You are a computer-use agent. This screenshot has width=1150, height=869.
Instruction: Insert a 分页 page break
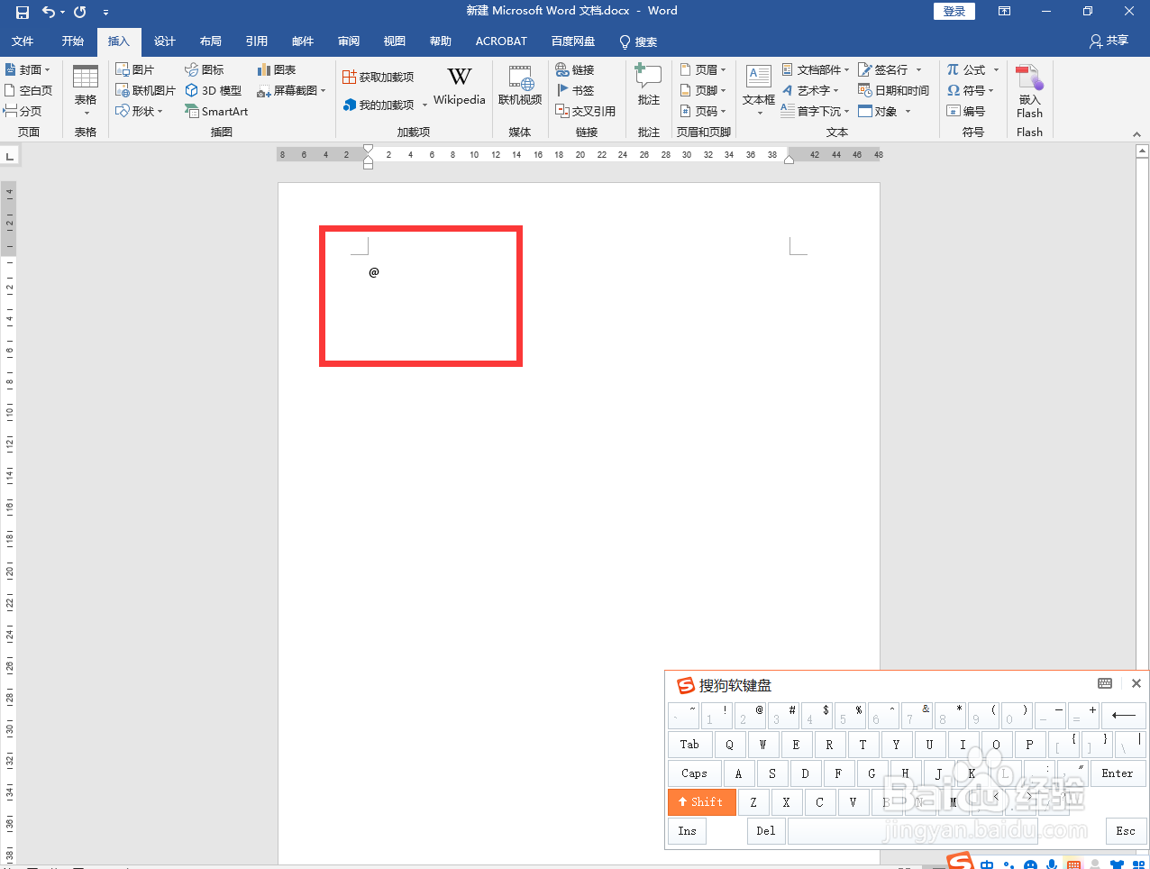tap(23, 111)
